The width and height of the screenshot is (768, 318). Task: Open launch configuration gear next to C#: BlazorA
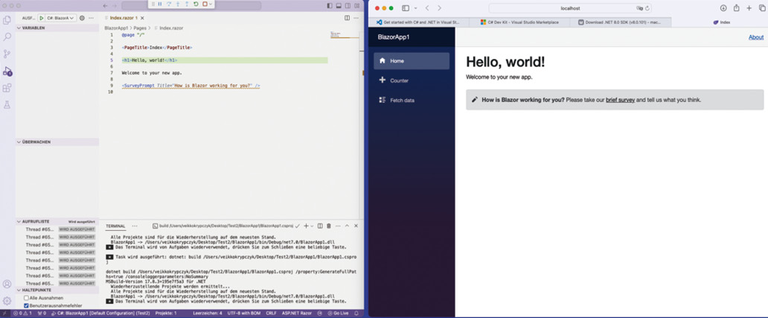[82, 18]
